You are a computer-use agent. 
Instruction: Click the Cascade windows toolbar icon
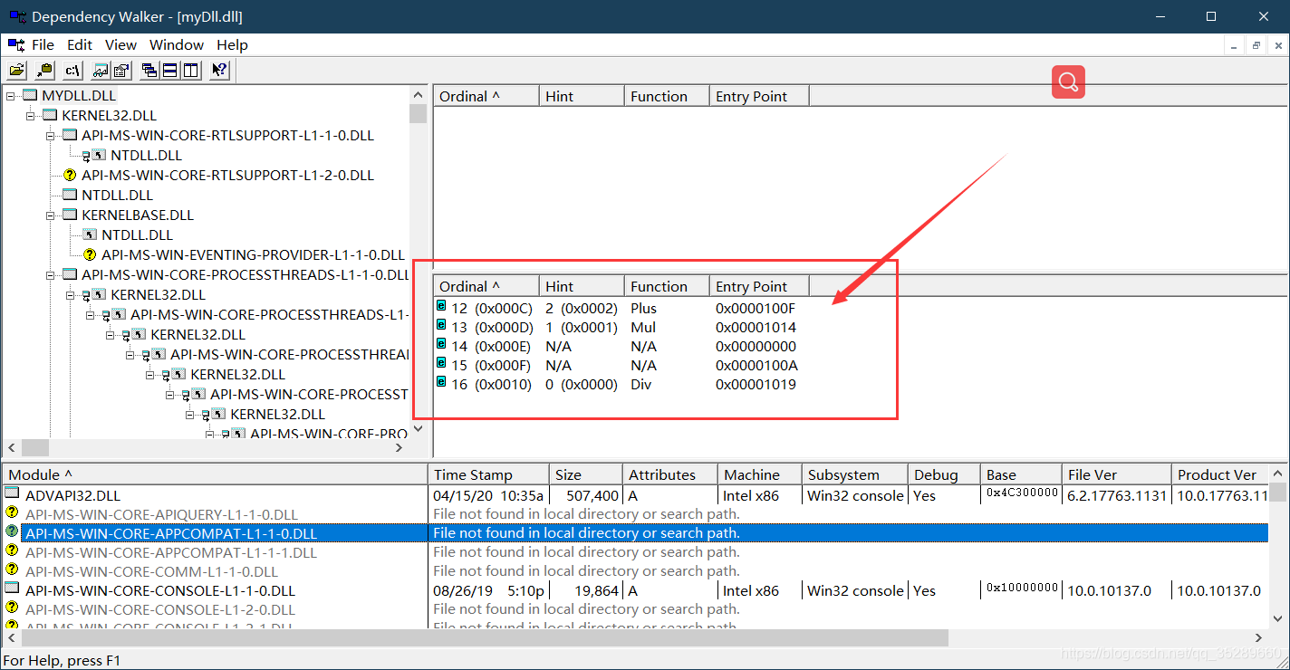[149, 70]
